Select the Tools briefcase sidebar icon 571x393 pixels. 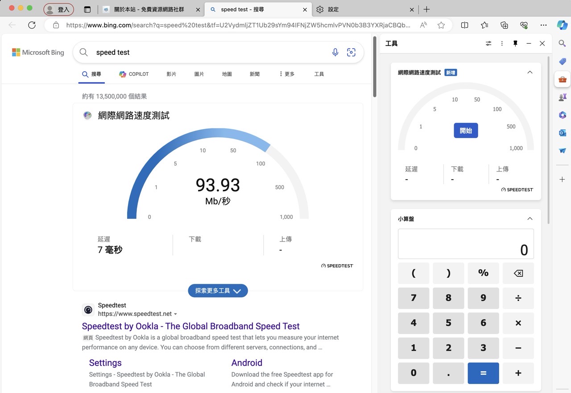coord(562,80)
